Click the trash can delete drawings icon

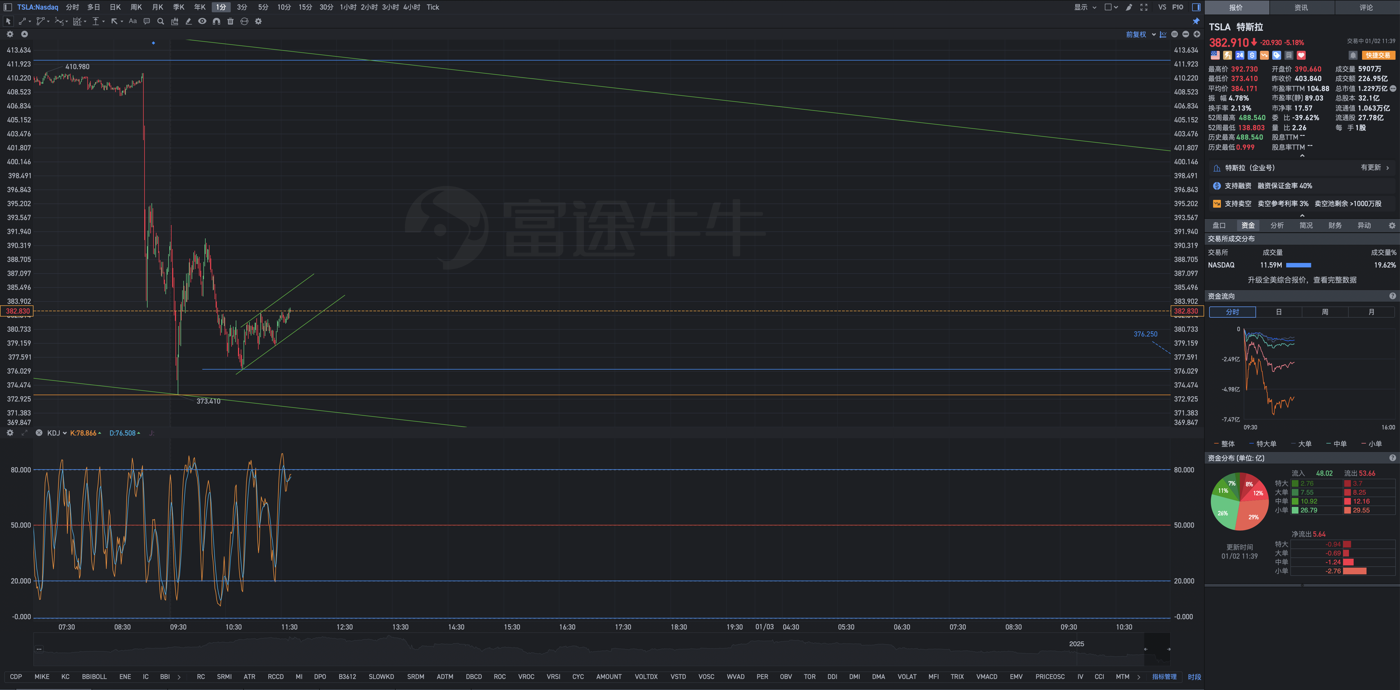click(x=230, y=21)
